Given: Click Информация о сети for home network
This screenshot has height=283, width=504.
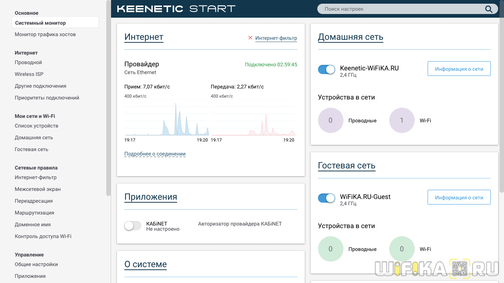Looking at the screenshot, I should 459,69.
